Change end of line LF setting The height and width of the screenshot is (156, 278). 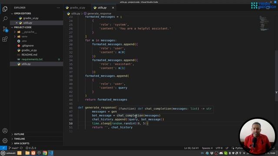point(227,148)
